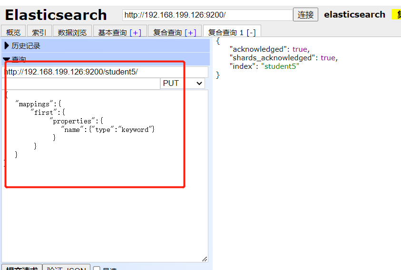Click the "name" keyword mapping line
This screenshot has width=401, height=270.
(108, 130)
